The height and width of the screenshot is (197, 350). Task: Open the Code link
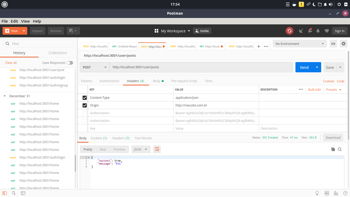340,81
